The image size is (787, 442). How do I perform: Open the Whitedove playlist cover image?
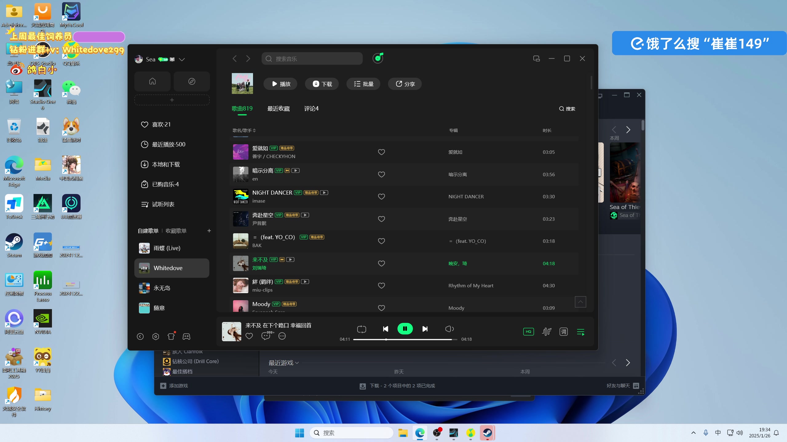[x=242, y=83]
